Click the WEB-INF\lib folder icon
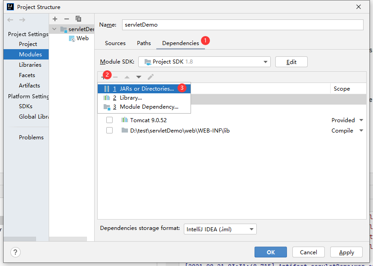The height and width of the screenshot is (266, 373). click(x=125, y=130)
